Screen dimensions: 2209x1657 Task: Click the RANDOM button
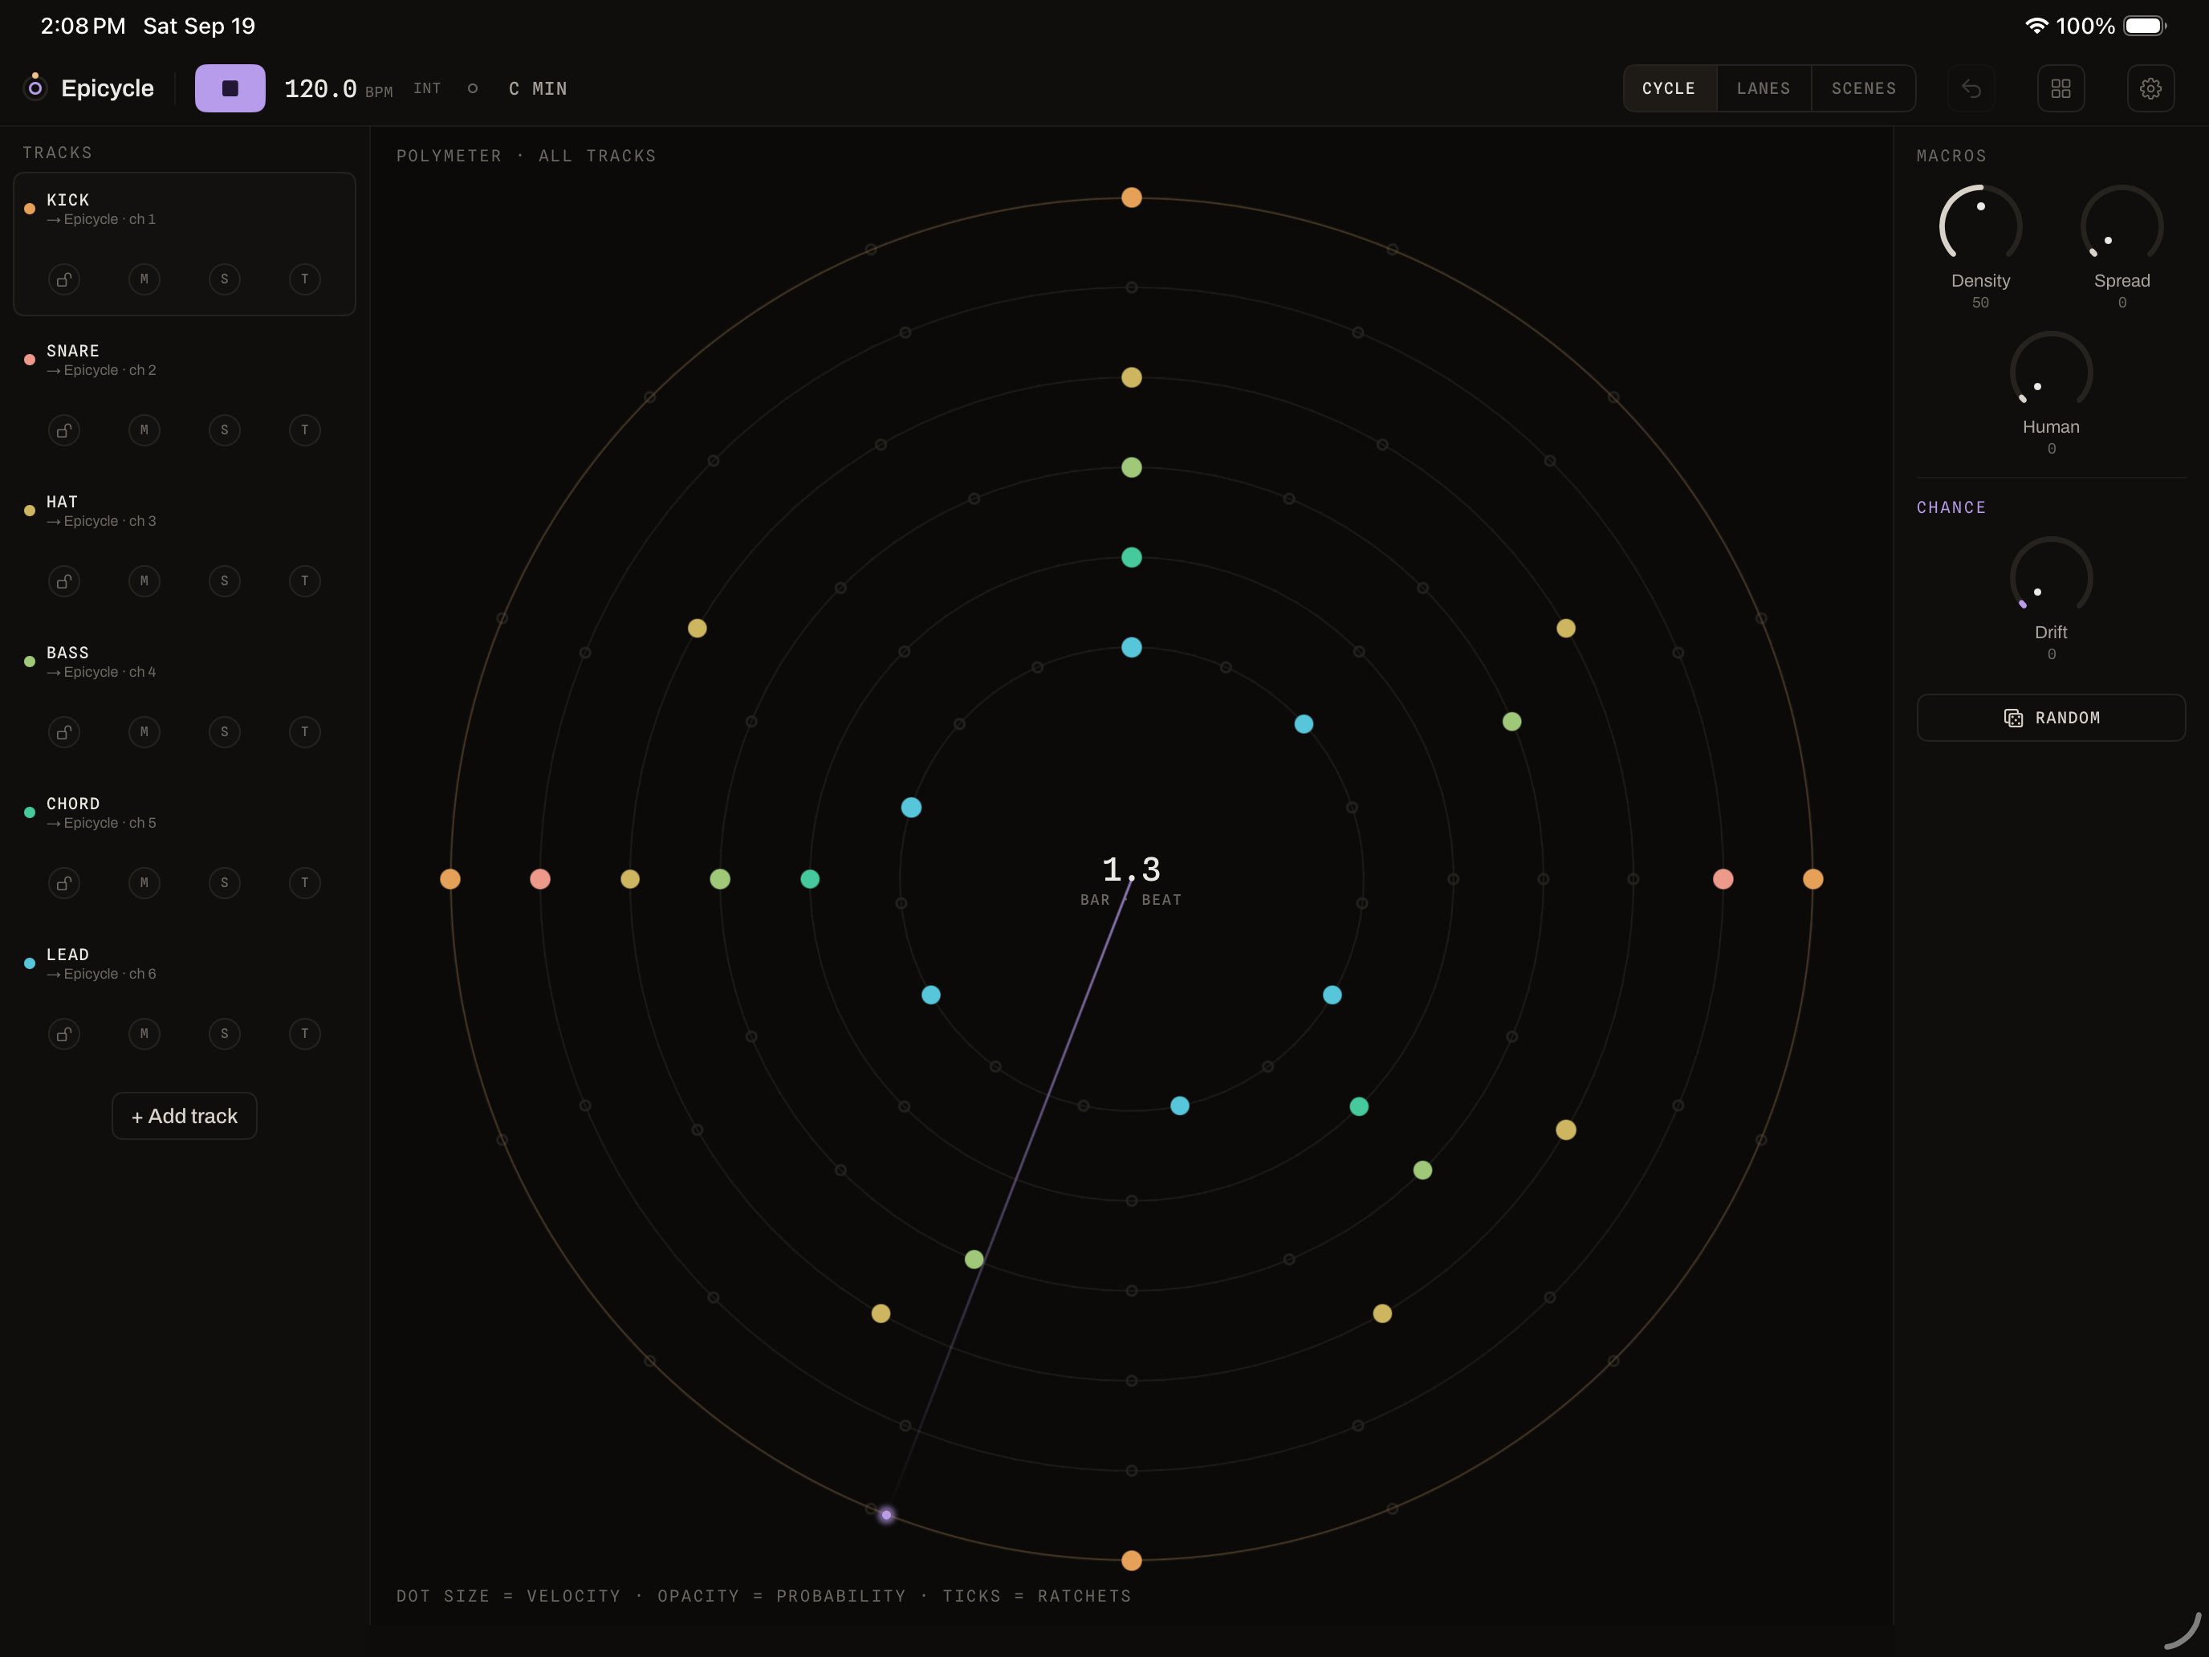coord(2051,719)
